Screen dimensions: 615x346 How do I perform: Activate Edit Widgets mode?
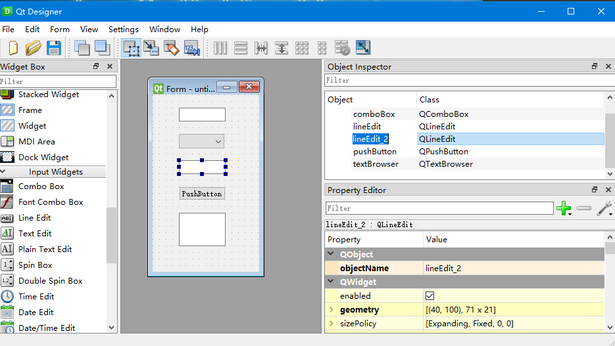pos(132,48)
